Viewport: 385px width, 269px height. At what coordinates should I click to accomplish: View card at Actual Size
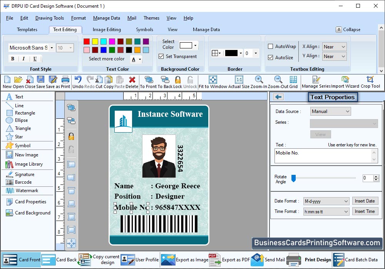tap(239, 80)
